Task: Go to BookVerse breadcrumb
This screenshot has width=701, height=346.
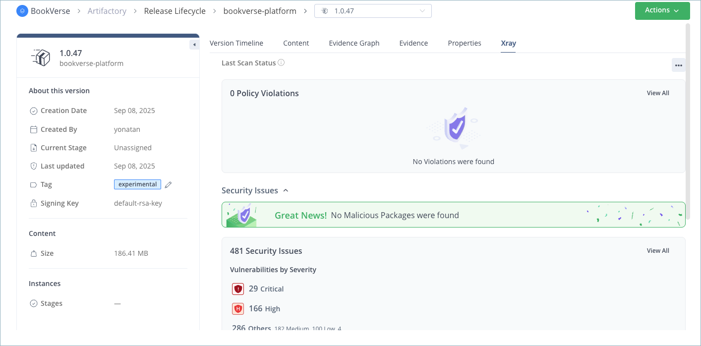Action: point(50,11)
